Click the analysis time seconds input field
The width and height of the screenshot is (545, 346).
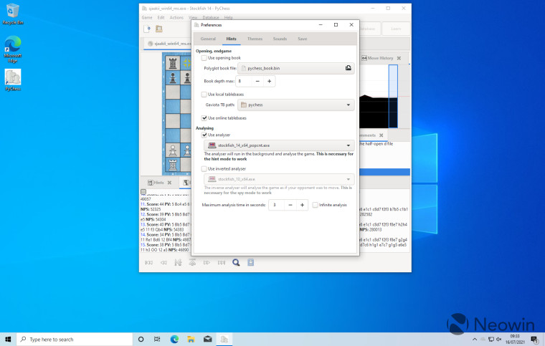276,205
